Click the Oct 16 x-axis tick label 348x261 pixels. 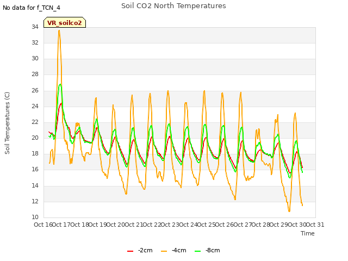[43, 225]
